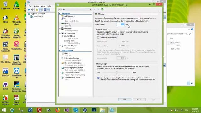Click the Memory icon in hardware list
Viewport: 201px width, 113px height.
tap(62, 24)
